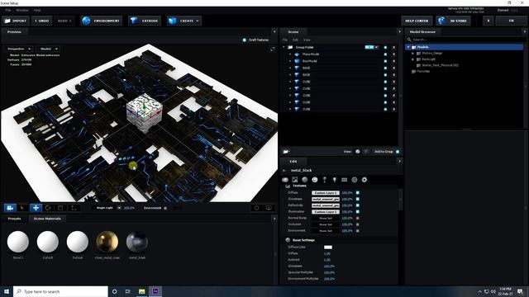Open the Window menu in menu bar
529x297 pixels.
click(22, 11)
